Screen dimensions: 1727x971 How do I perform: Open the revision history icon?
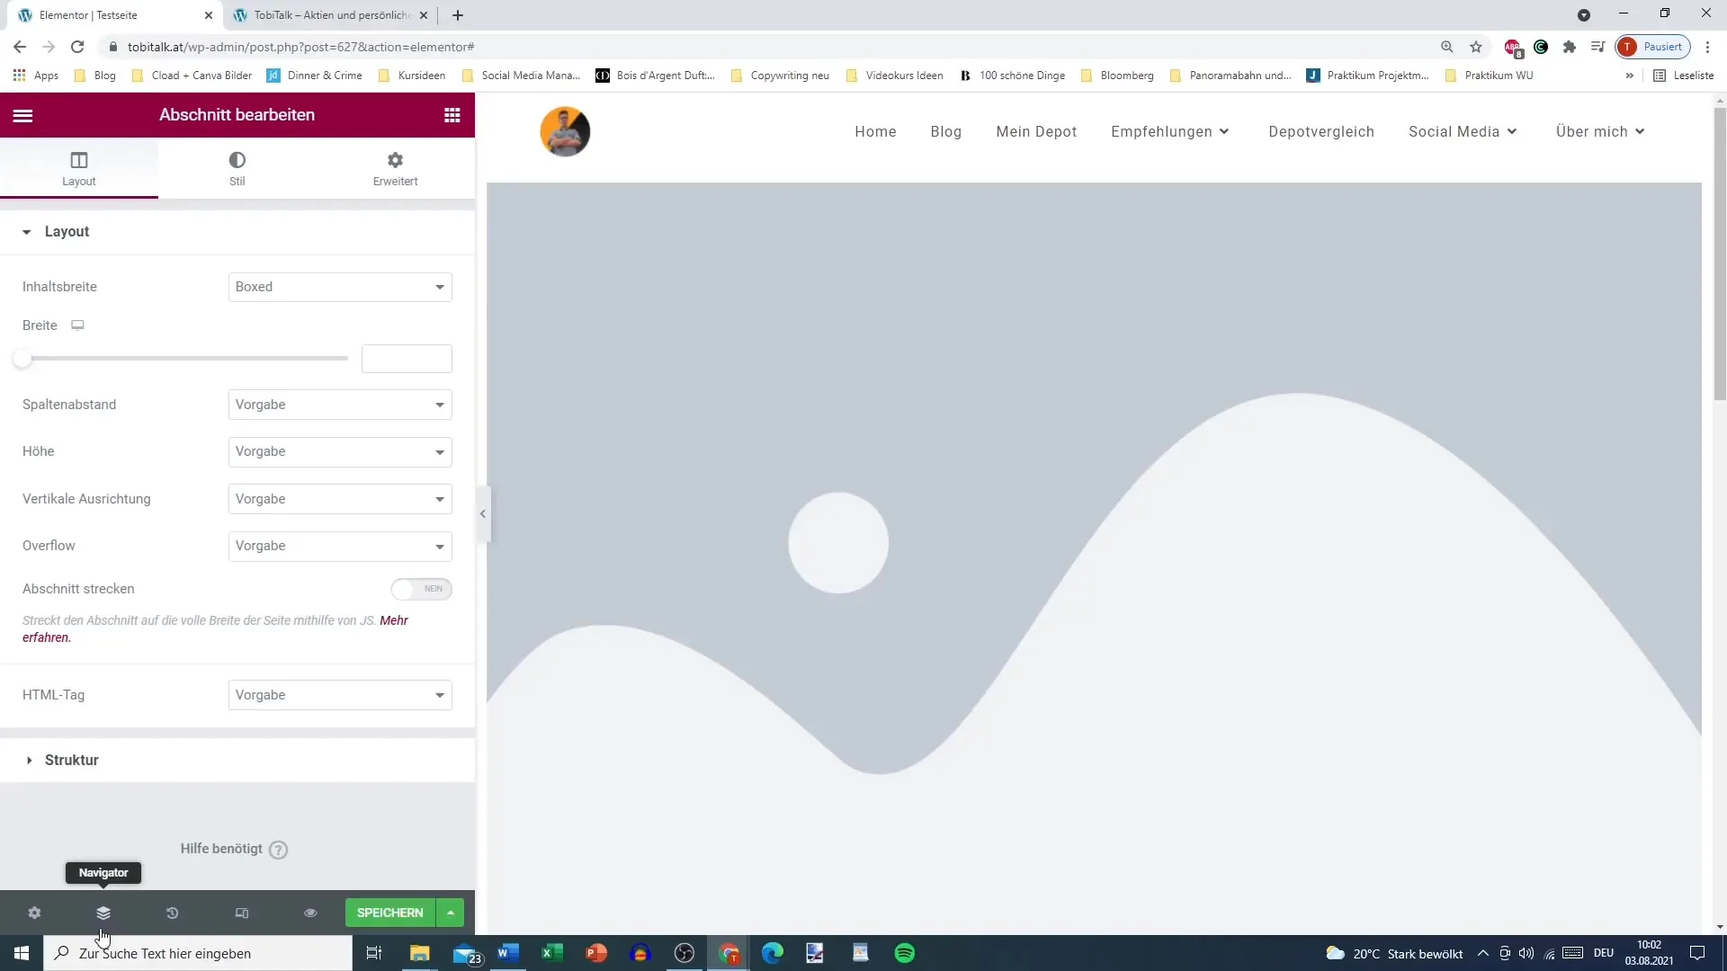[172, 913]
